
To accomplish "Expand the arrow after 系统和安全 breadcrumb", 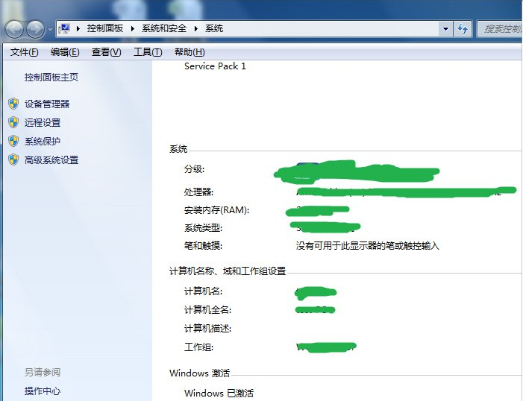I will click(198, 28).
